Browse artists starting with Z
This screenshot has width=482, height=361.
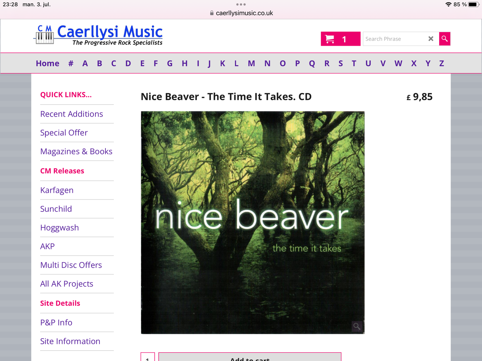442,64
